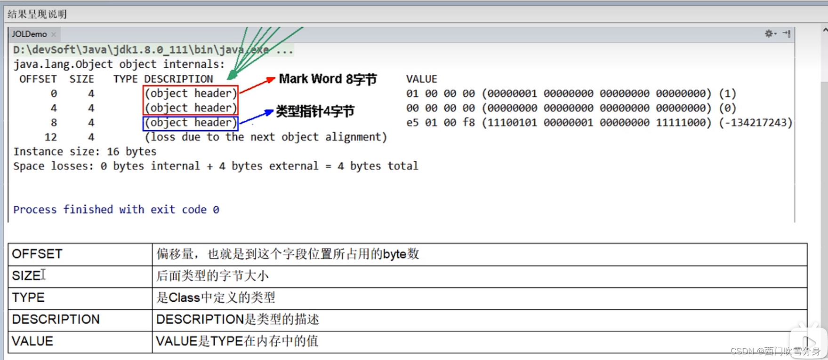Click the DESCRIPTION column header in console

pyautogui.click(x=178, y=79)
